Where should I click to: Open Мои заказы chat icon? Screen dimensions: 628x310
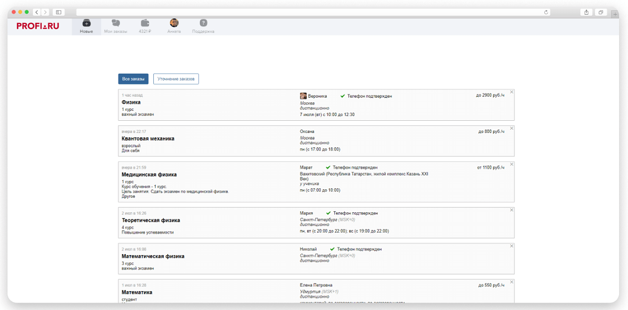[x=116, y=23]
